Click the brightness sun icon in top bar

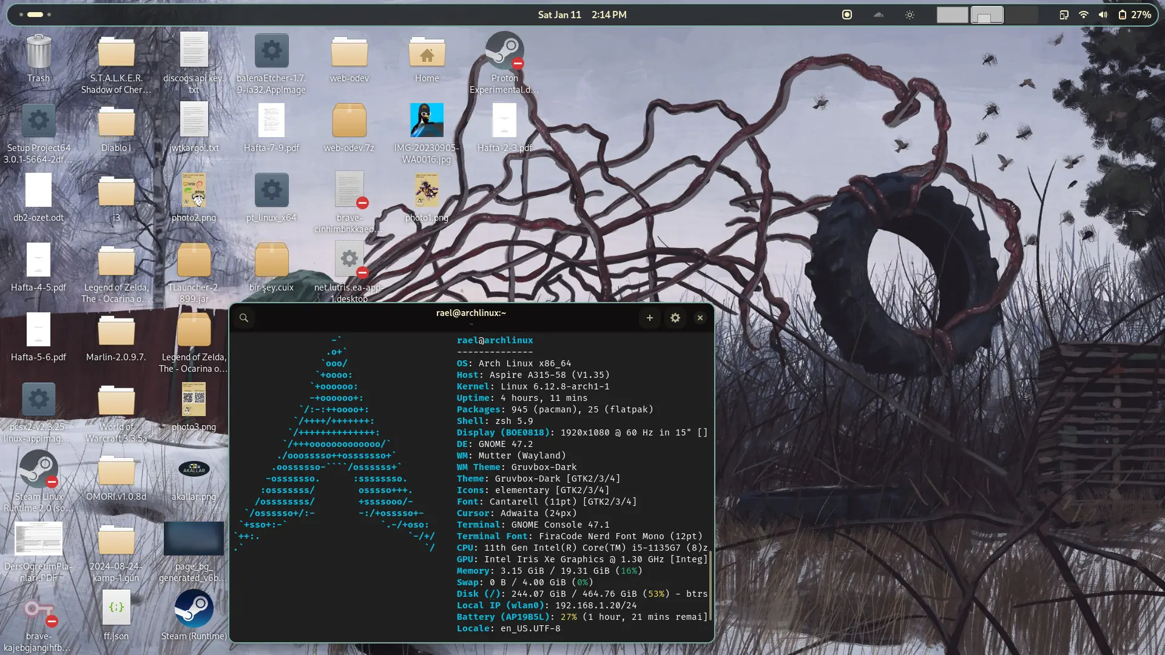(910, 15)
